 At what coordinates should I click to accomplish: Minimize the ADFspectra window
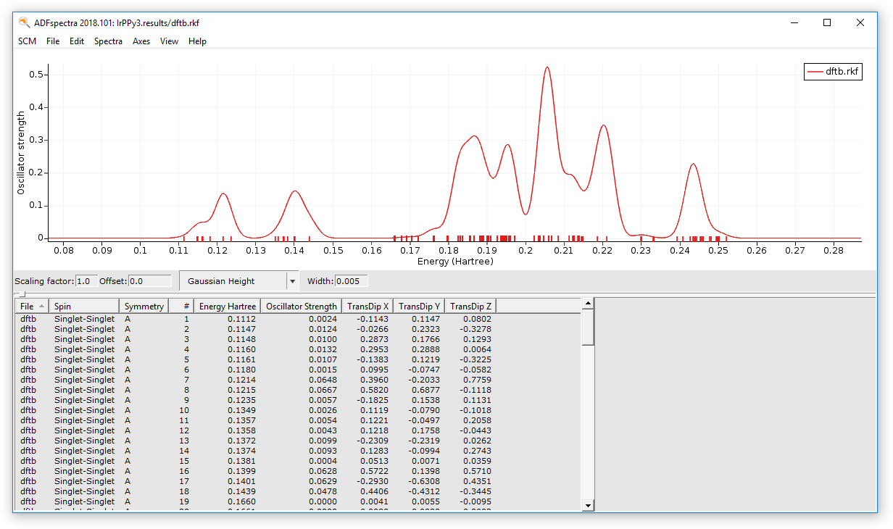pyautogui.click(x=794, y=22)
